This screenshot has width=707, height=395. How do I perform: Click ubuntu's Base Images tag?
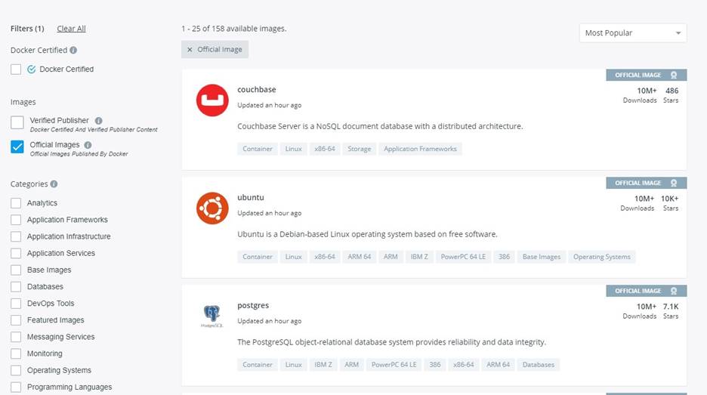pos(542,257)
